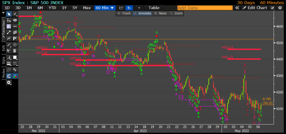
Task: Open annotation settings gear in left toolbar
Action: tap(9, 83)
